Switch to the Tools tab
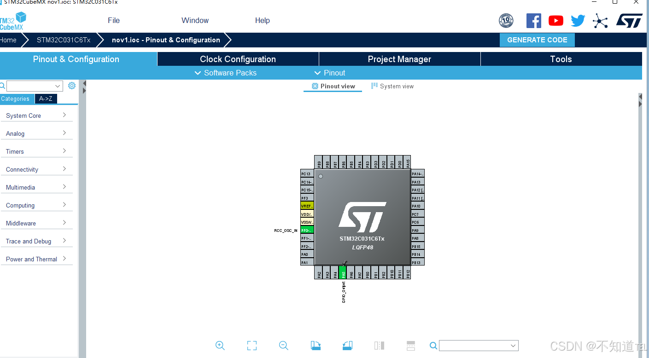The image size is (649, 358). pos(561,59)
